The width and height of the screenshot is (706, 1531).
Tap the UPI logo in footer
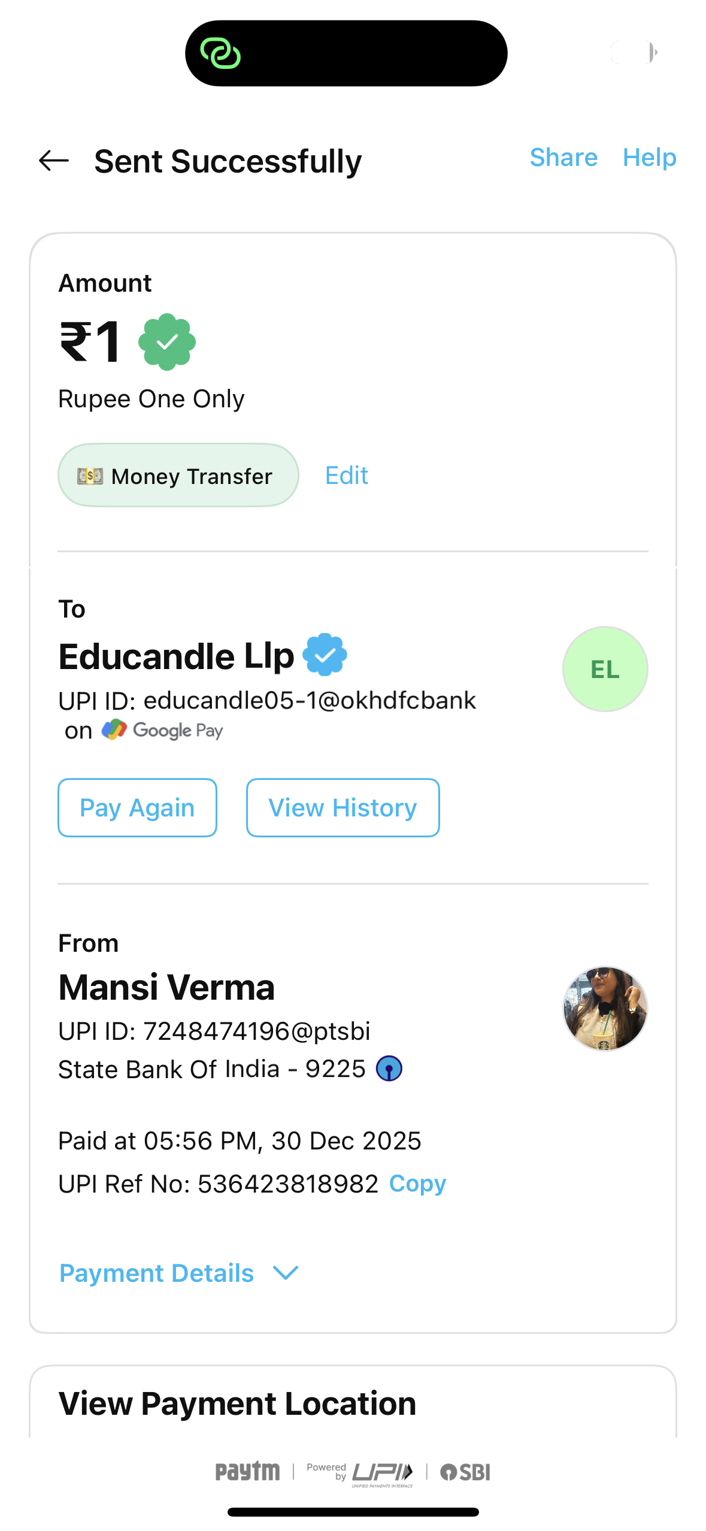click(x=382, y=1472)
